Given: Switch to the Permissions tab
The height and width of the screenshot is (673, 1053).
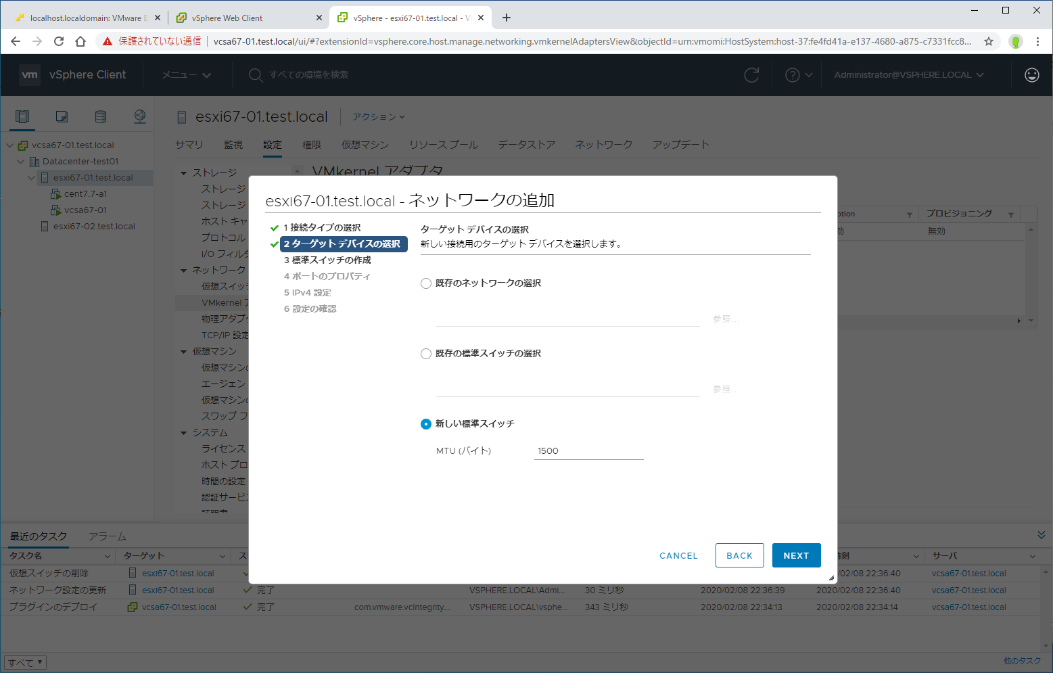Looking at the screenshot, I should click(x=312, y=145).
